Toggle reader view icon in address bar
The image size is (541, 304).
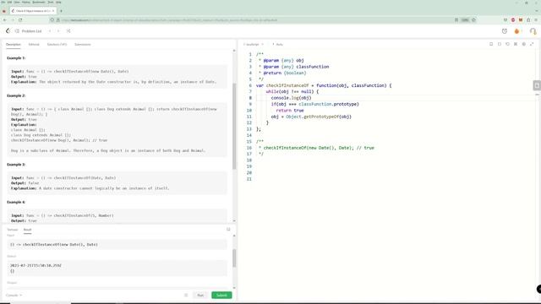(x=456, y=20)
